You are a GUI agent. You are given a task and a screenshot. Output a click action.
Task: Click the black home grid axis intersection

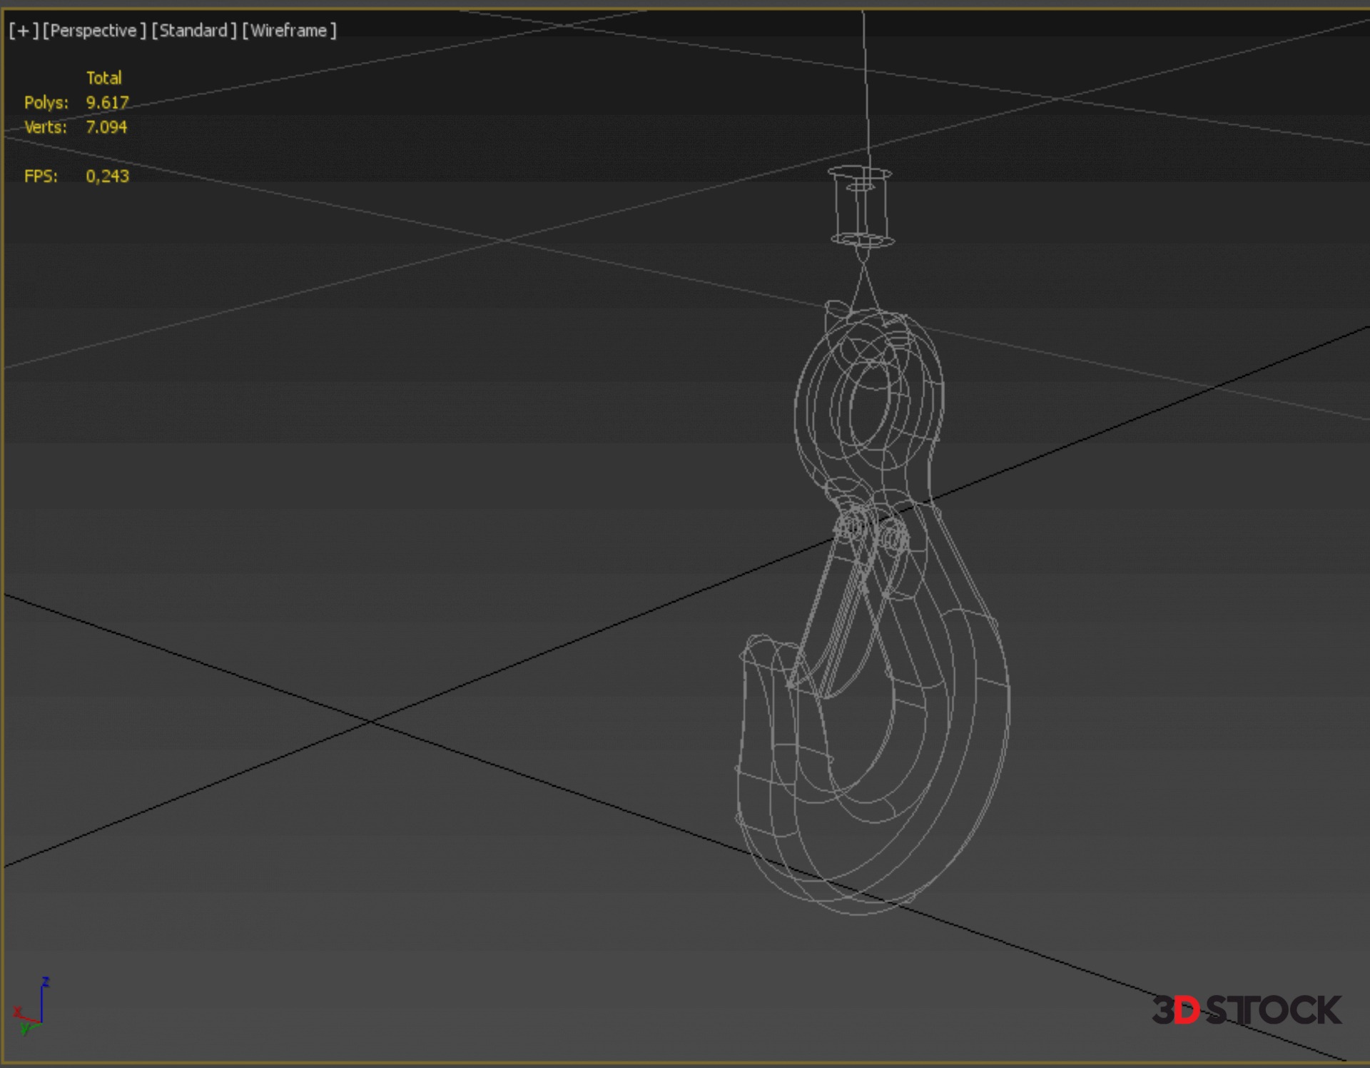[x=372, y=722]
